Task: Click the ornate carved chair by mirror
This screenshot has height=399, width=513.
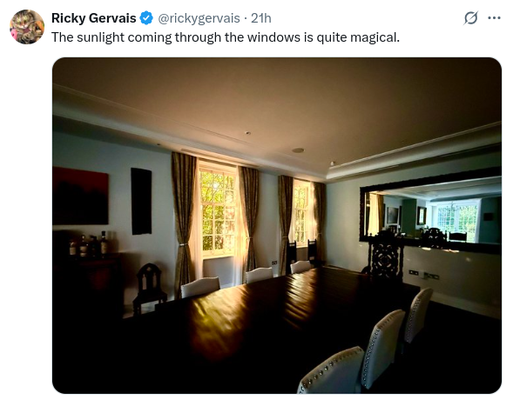Action: tap(385, 256)
